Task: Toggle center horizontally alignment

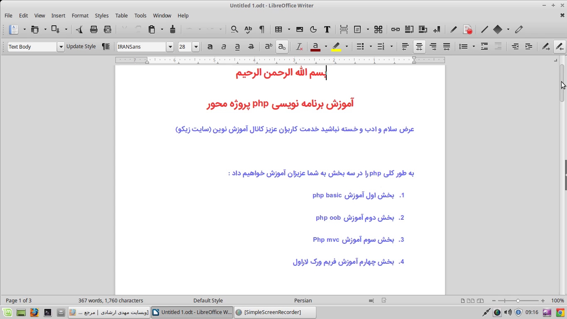Action: click(x=419, y=47)
